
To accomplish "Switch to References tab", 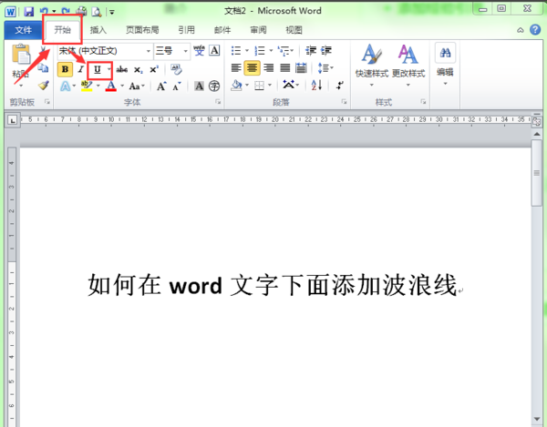I will 186,30.
